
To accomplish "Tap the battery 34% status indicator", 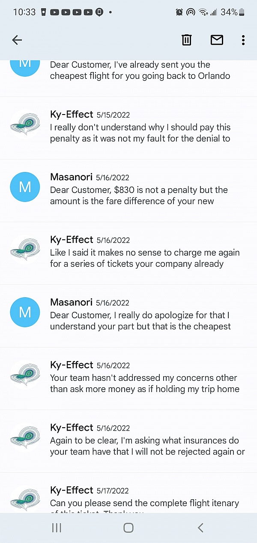I will pyautogui.click(x=233, y=12).
